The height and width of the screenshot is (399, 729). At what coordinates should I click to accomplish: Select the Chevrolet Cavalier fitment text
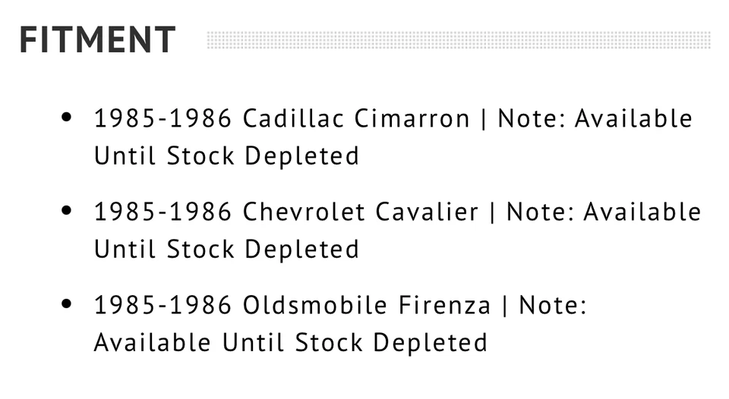pyautogui.click(x=361, y=212)
